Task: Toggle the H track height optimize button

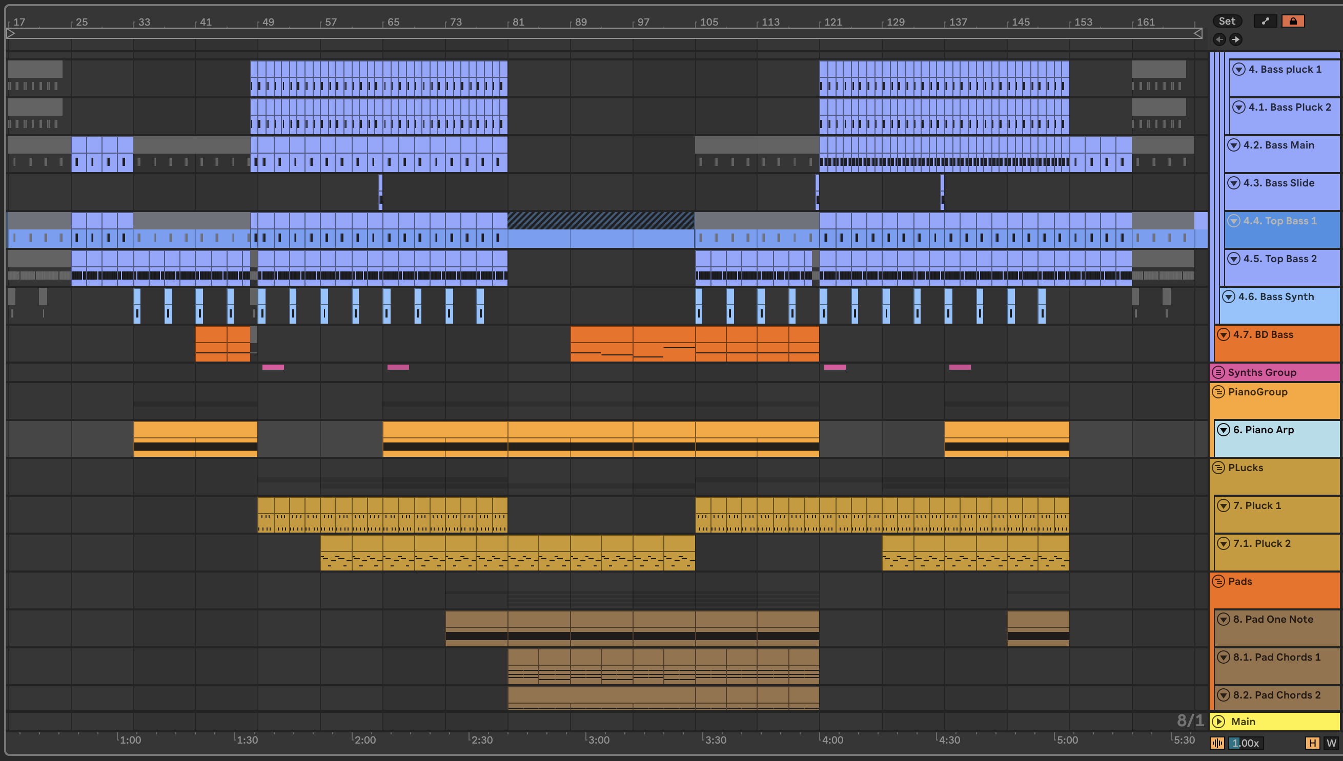Action: point(1312,743)
